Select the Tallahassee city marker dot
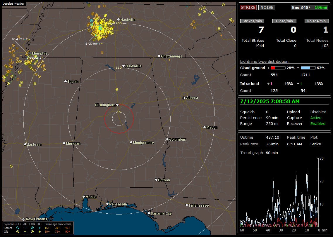 coord(187,205)
